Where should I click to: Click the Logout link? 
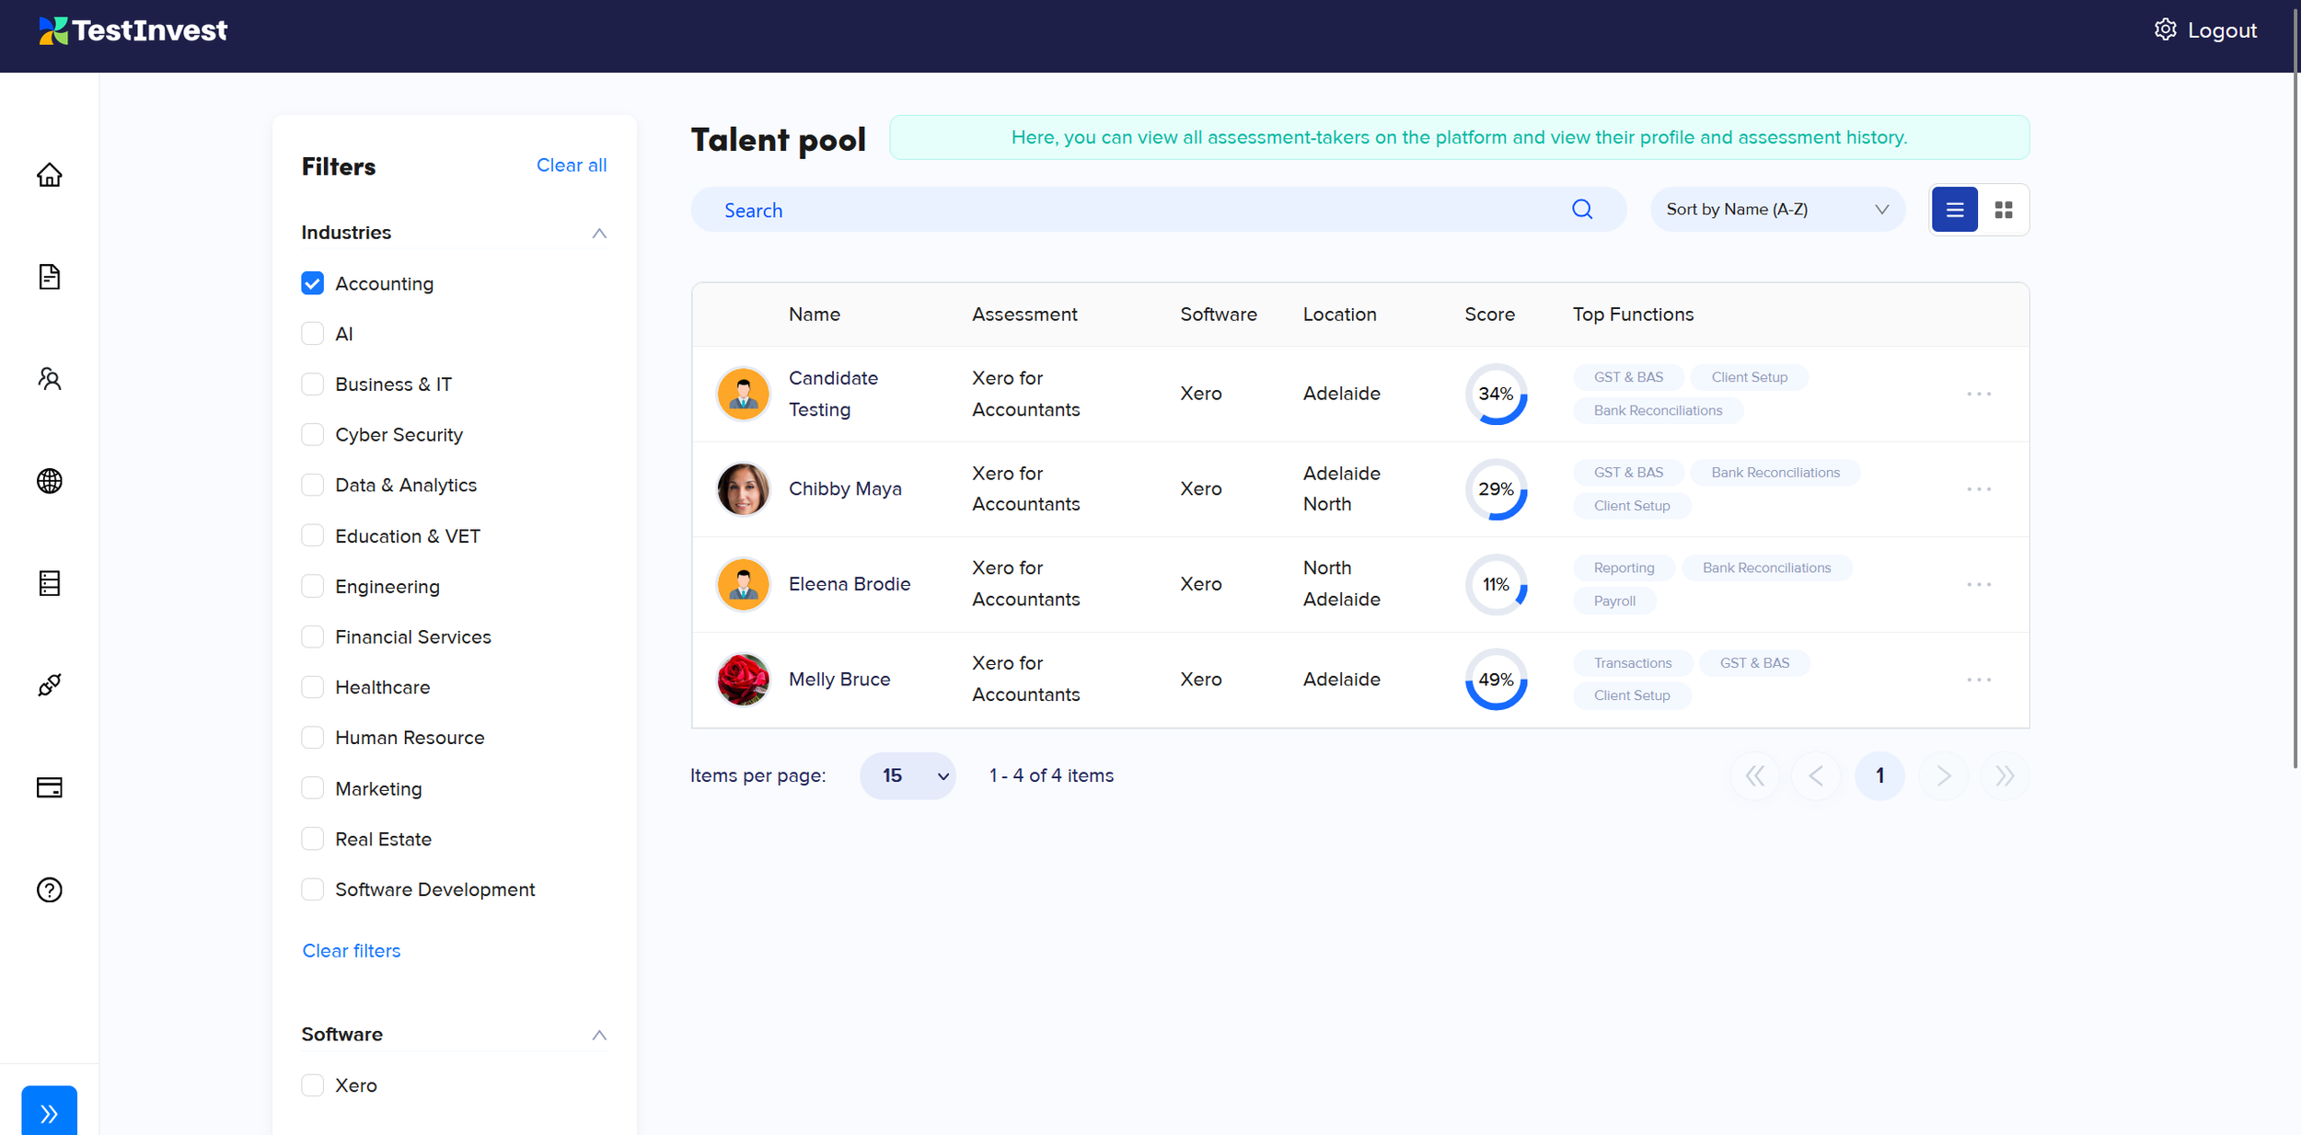(2222, 30)
